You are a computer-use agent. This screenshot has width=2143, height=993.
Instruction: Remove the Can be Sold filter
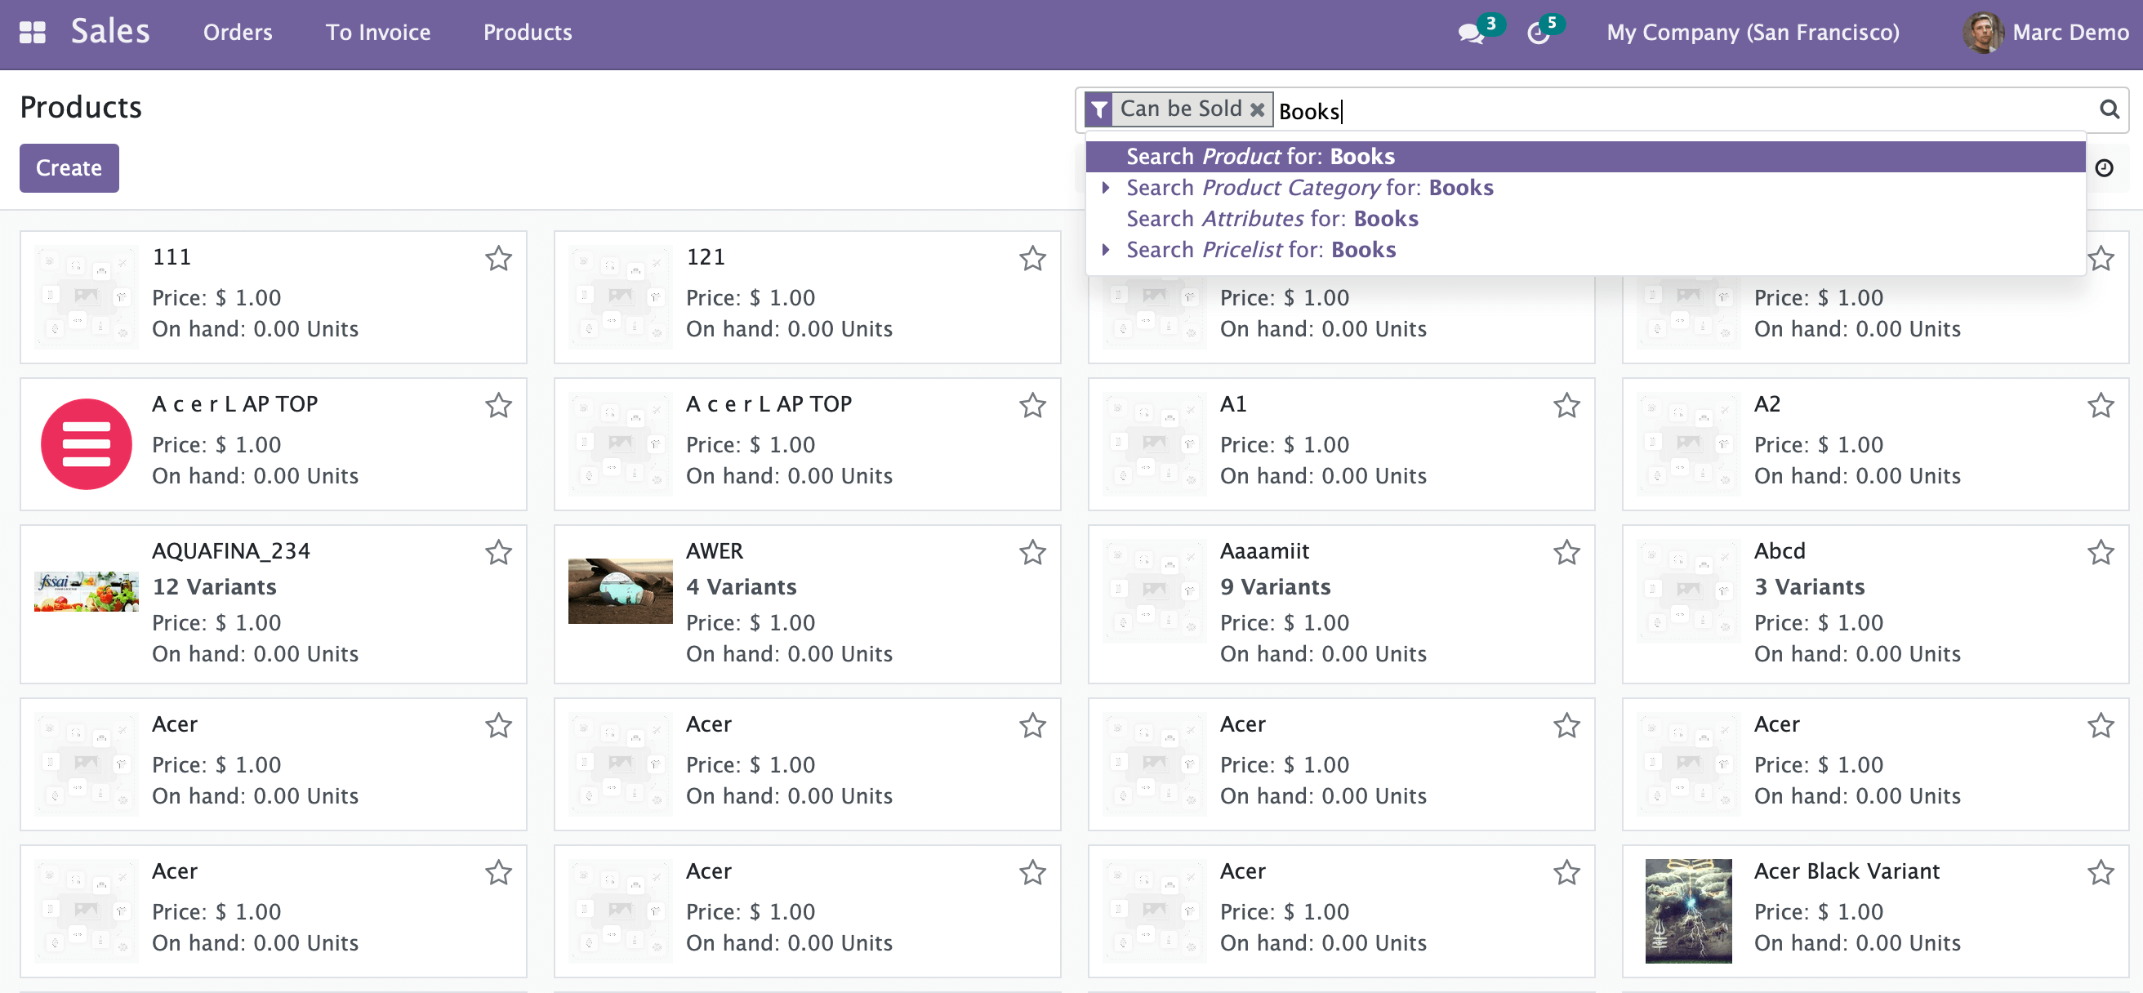coord(1257,109)
